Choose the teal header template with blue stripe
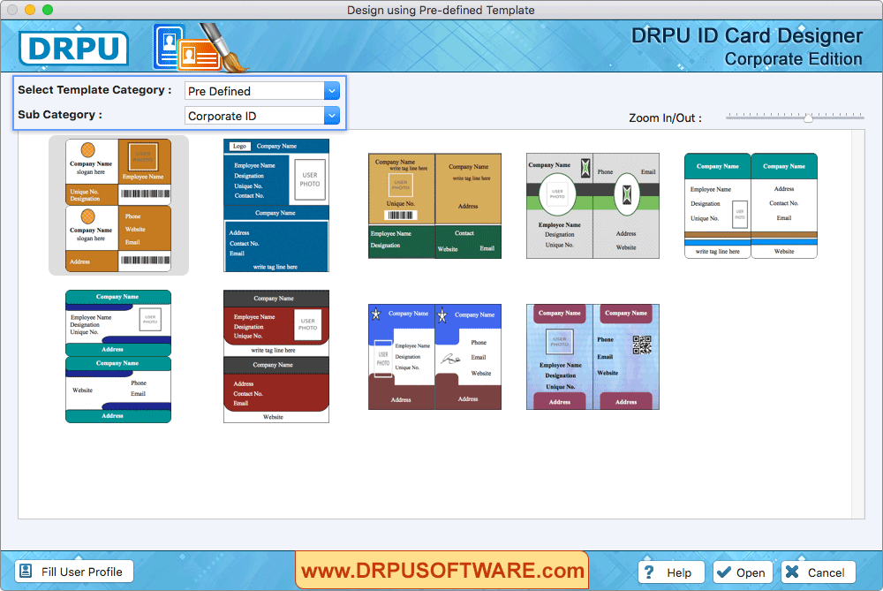The image size is (883, 591). pyautogui.click(x=751, y=206)
